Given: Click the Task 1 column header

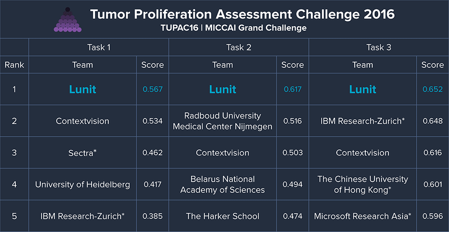Looking at the screenshot, I should [x=99, y=47].
